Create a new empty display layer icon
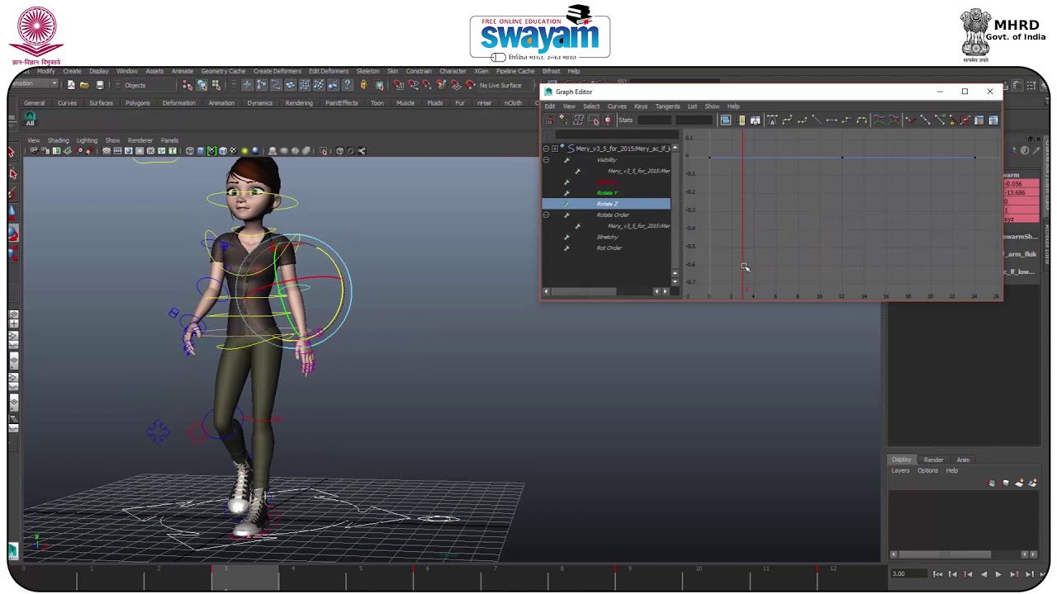 1020,483
